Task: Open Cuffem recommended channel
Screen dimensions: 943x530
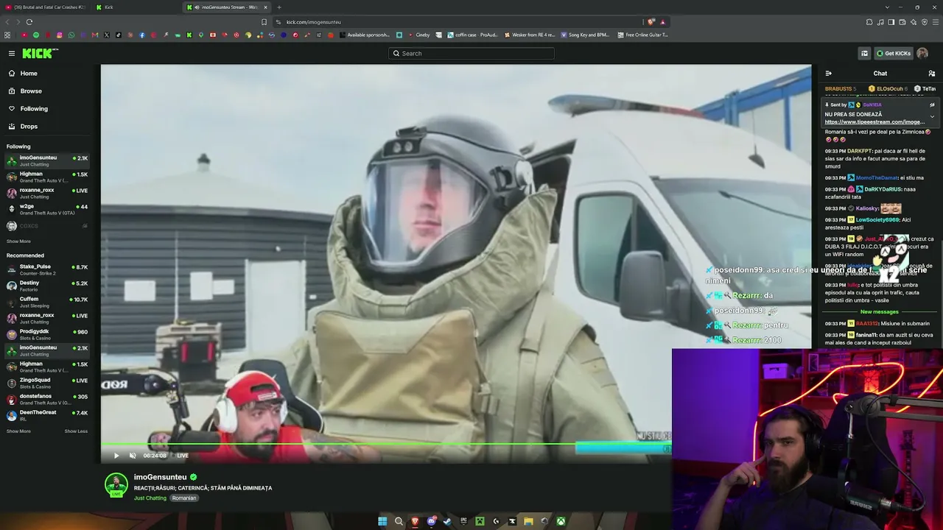Action: (x=47, y=302)
